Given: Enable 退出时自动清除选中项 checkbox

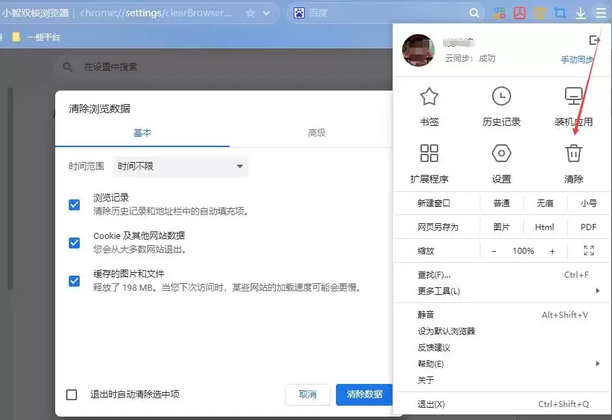Looking at the screenshot, I should [x=72, y=395].
